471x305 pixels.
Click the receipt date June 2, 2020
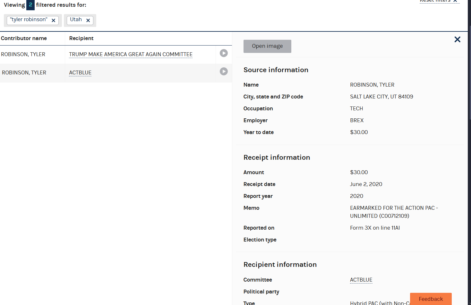tap(366, 184)
